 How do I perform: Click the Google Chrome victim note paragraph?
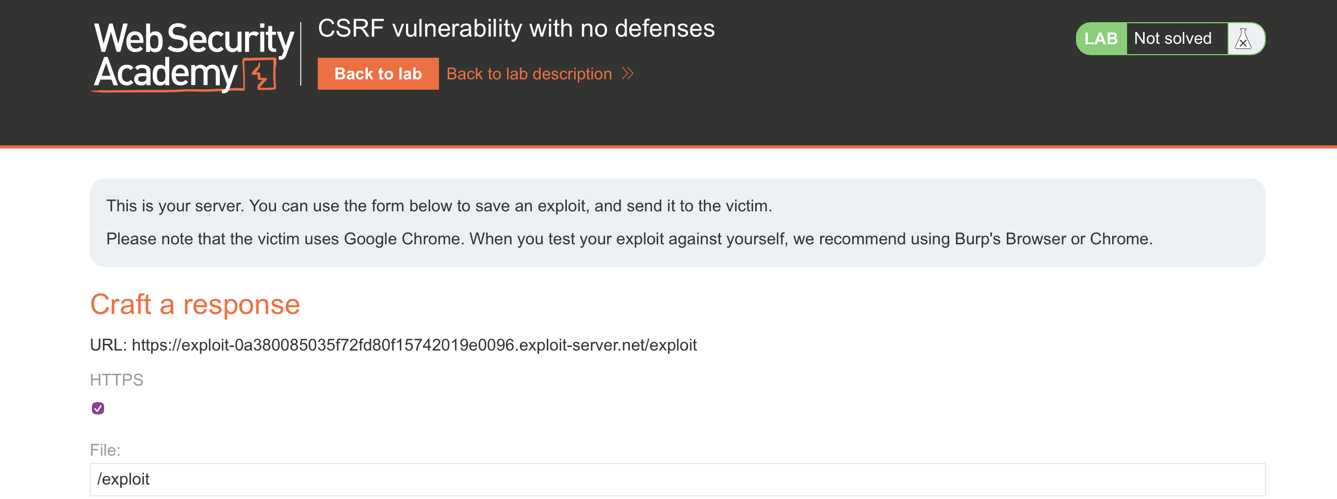point(629,239)
